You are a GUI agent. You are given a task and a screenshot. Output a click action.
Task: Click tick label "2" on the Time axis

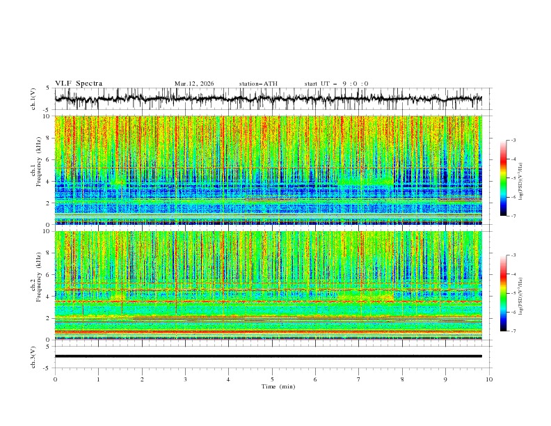[142, 379]
